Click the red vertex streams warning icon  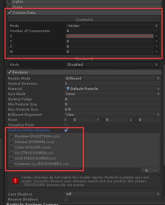pos(15,181)
